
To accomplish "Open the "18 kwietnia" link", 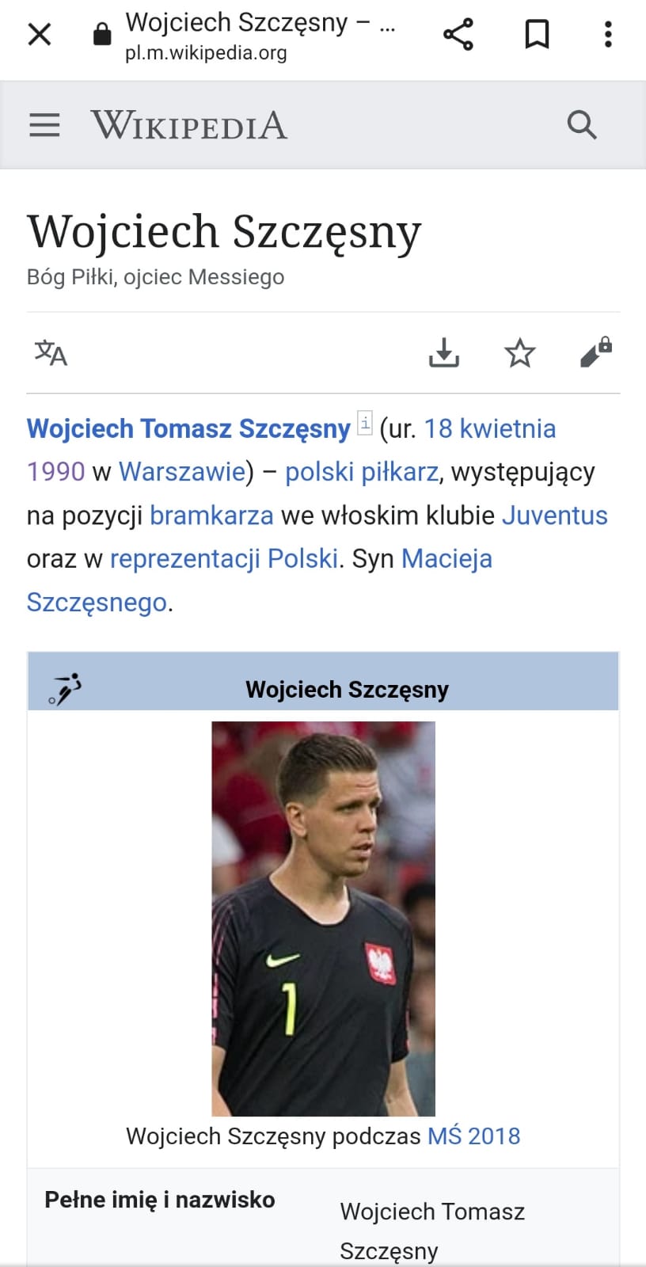I will coord(489,428).
